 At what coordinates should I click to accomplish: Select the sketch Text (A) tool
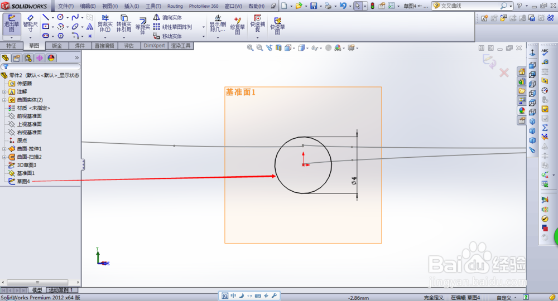click(x=90, y=26)
